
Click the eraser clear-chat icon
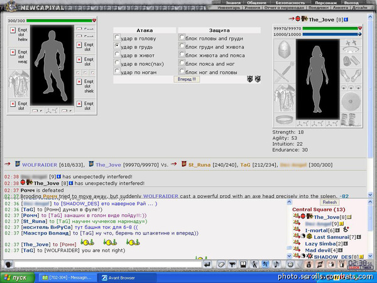pos(221,265)
